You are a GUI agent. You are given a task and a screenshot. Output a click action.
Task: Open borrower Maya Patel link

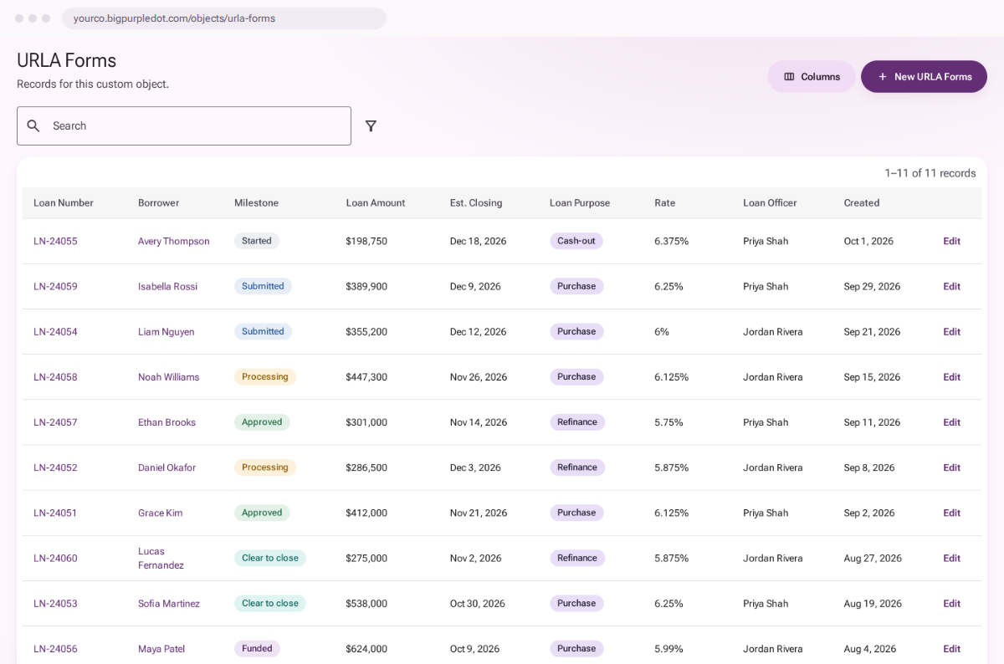coord(161,648)
